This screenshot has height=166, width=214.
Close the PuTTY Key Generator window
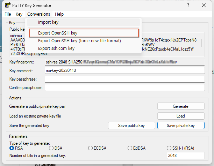tap(204, 5)
